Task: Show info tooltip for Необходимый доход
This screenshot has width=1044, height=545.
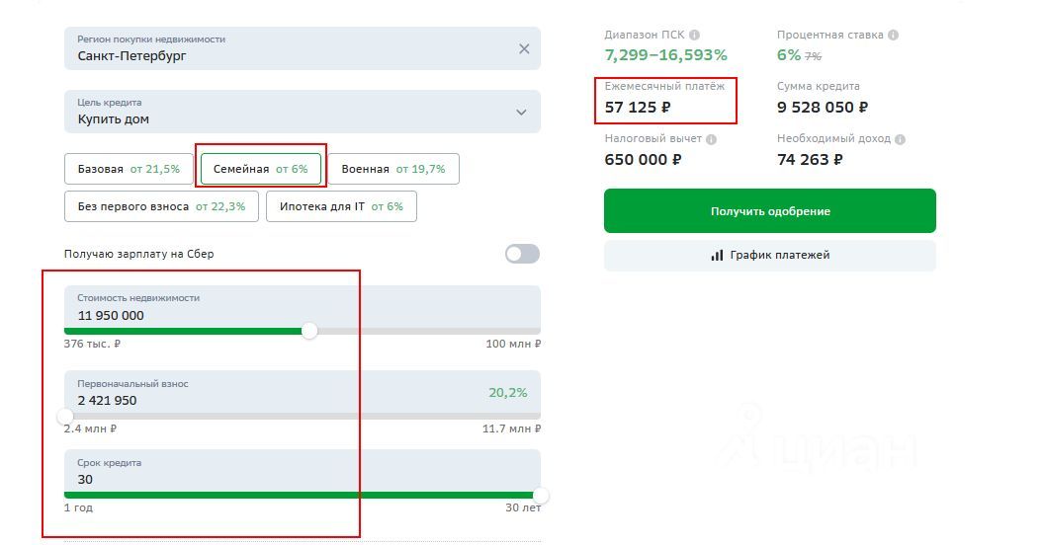Action: (901, 139)
